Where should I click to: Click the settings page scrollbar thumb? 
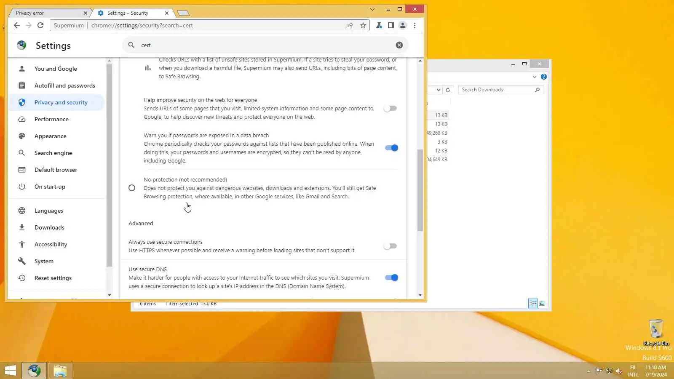pyautogui.click(x=420, y=189)
